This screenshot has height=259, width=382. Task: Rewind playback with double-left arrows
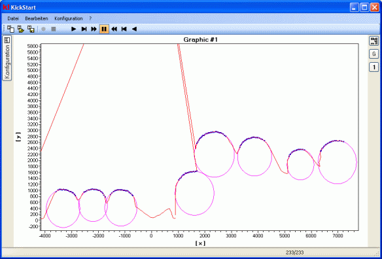click(x=114, y=29)
